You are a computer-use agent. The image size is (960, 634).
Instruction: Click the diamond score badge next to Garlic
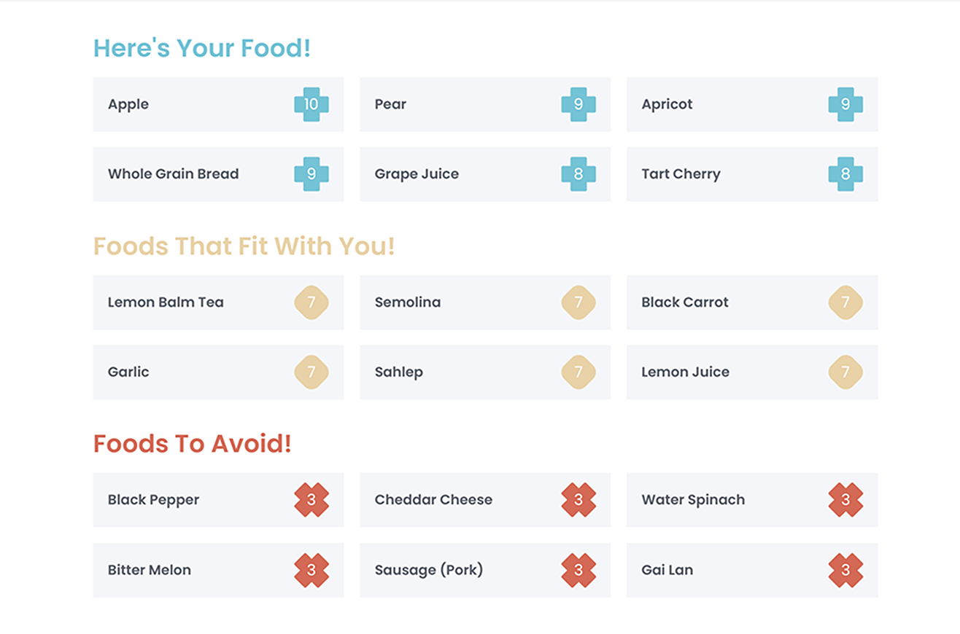(311, 372)
